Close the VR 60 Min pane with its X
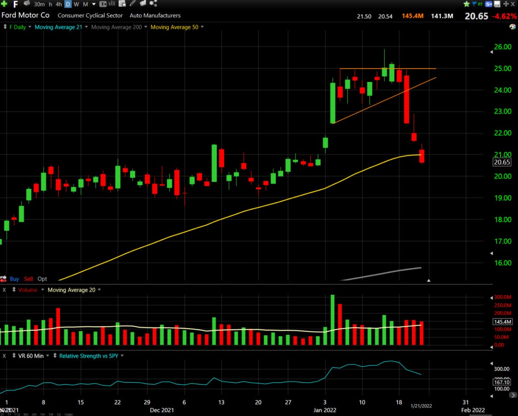The image size is (518, 416). click(x=4, y=356)
